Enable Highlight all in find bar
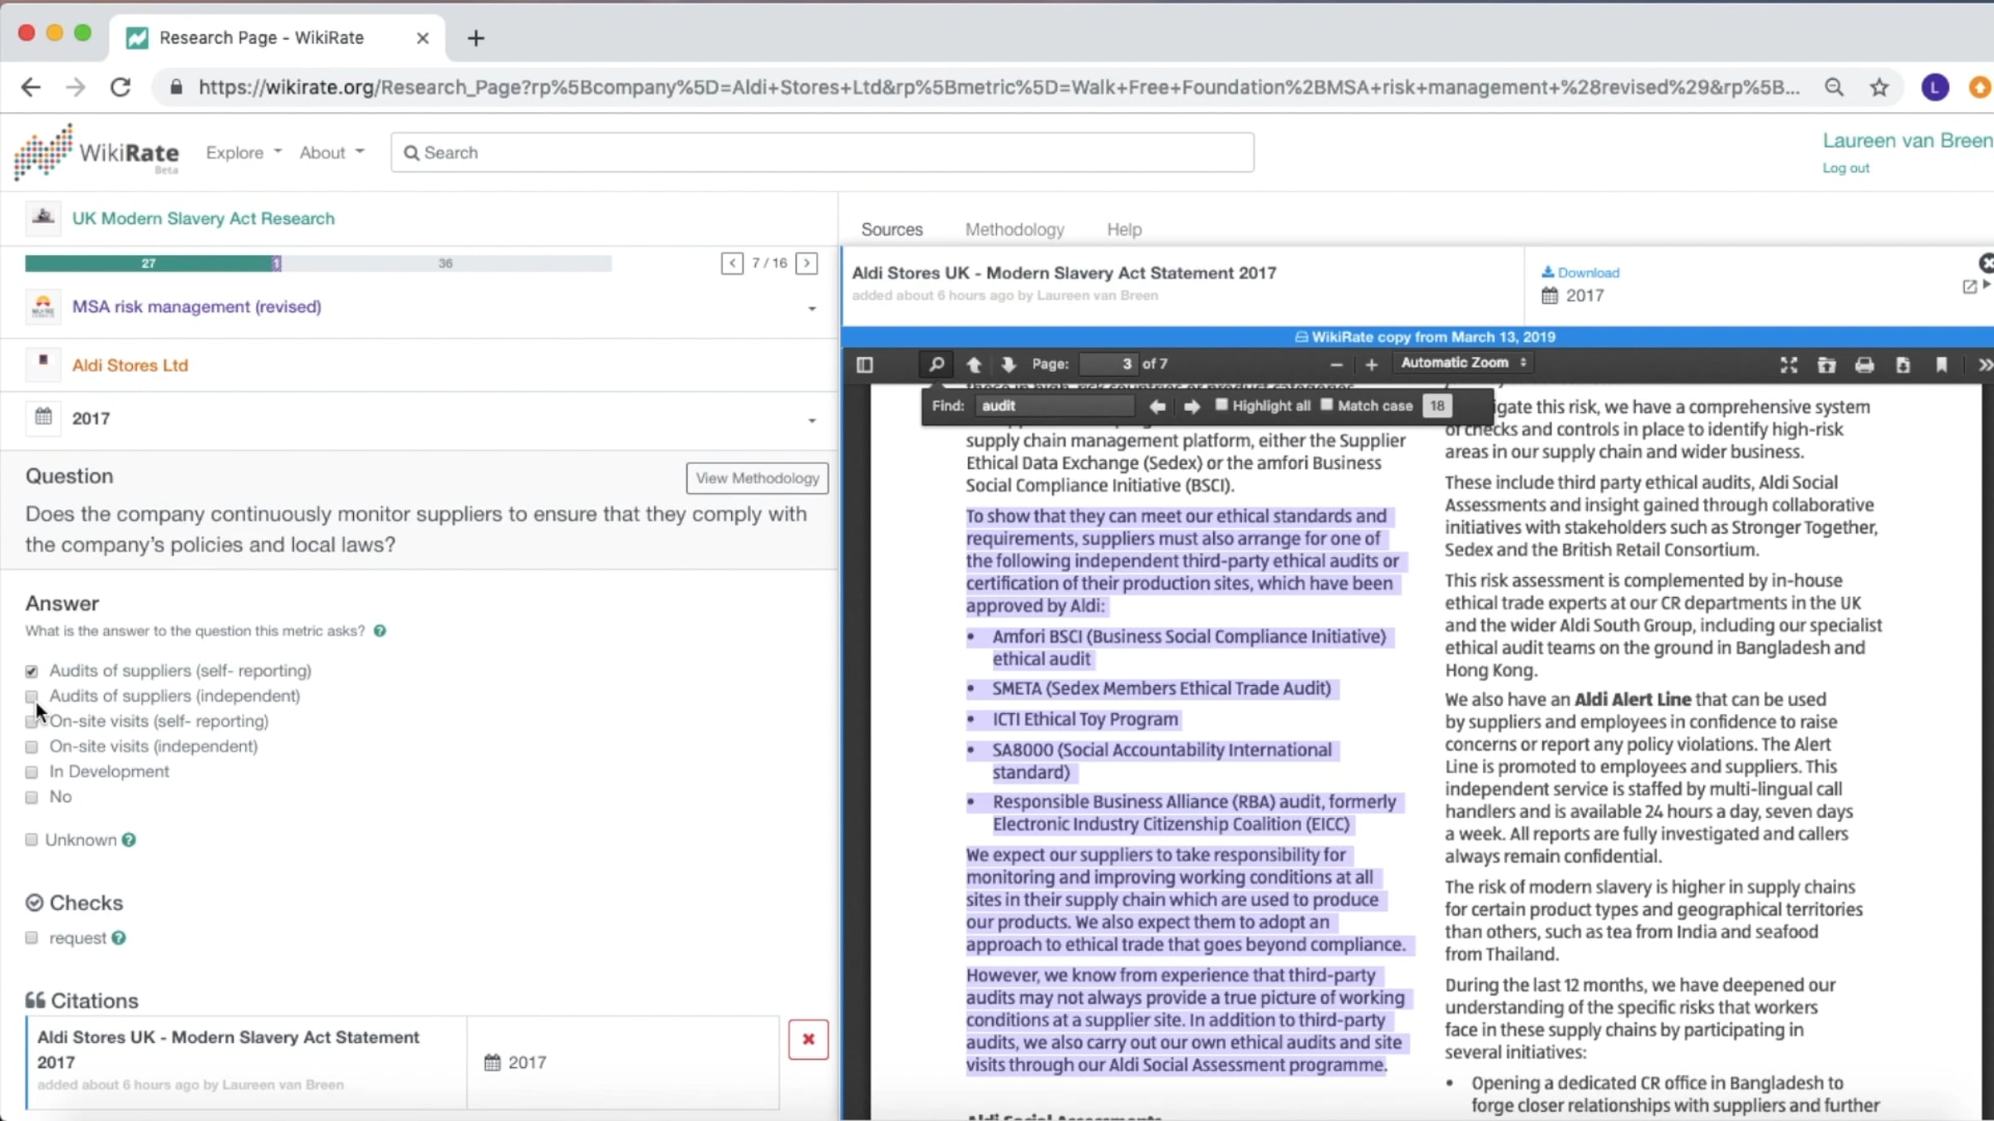This screenshot has height=1121, width=1994. [1221, 405]
